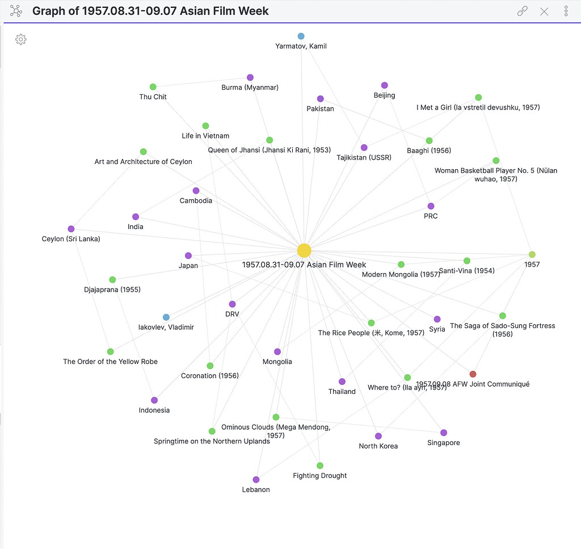Screen dimensions: 581x549
Task: Select the Mongolia node
Action: click(277, 350)
